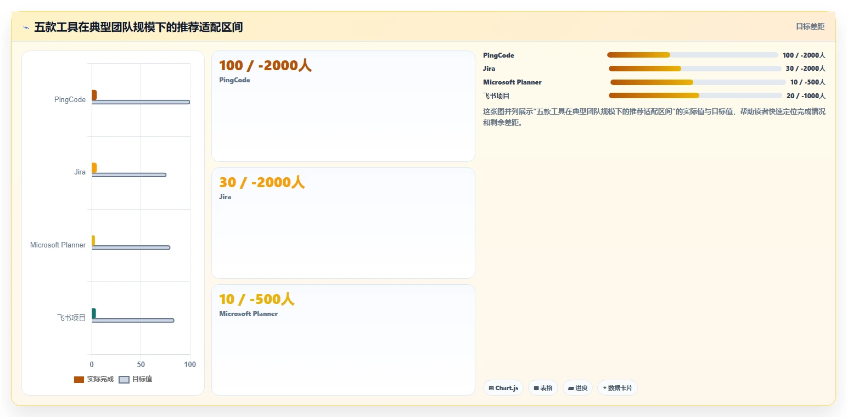Image resolution: width=847 pixels, height=417 pixels.
Task: Click the 飞书项目 axis label in chart
Action: (x=71, y=318)
